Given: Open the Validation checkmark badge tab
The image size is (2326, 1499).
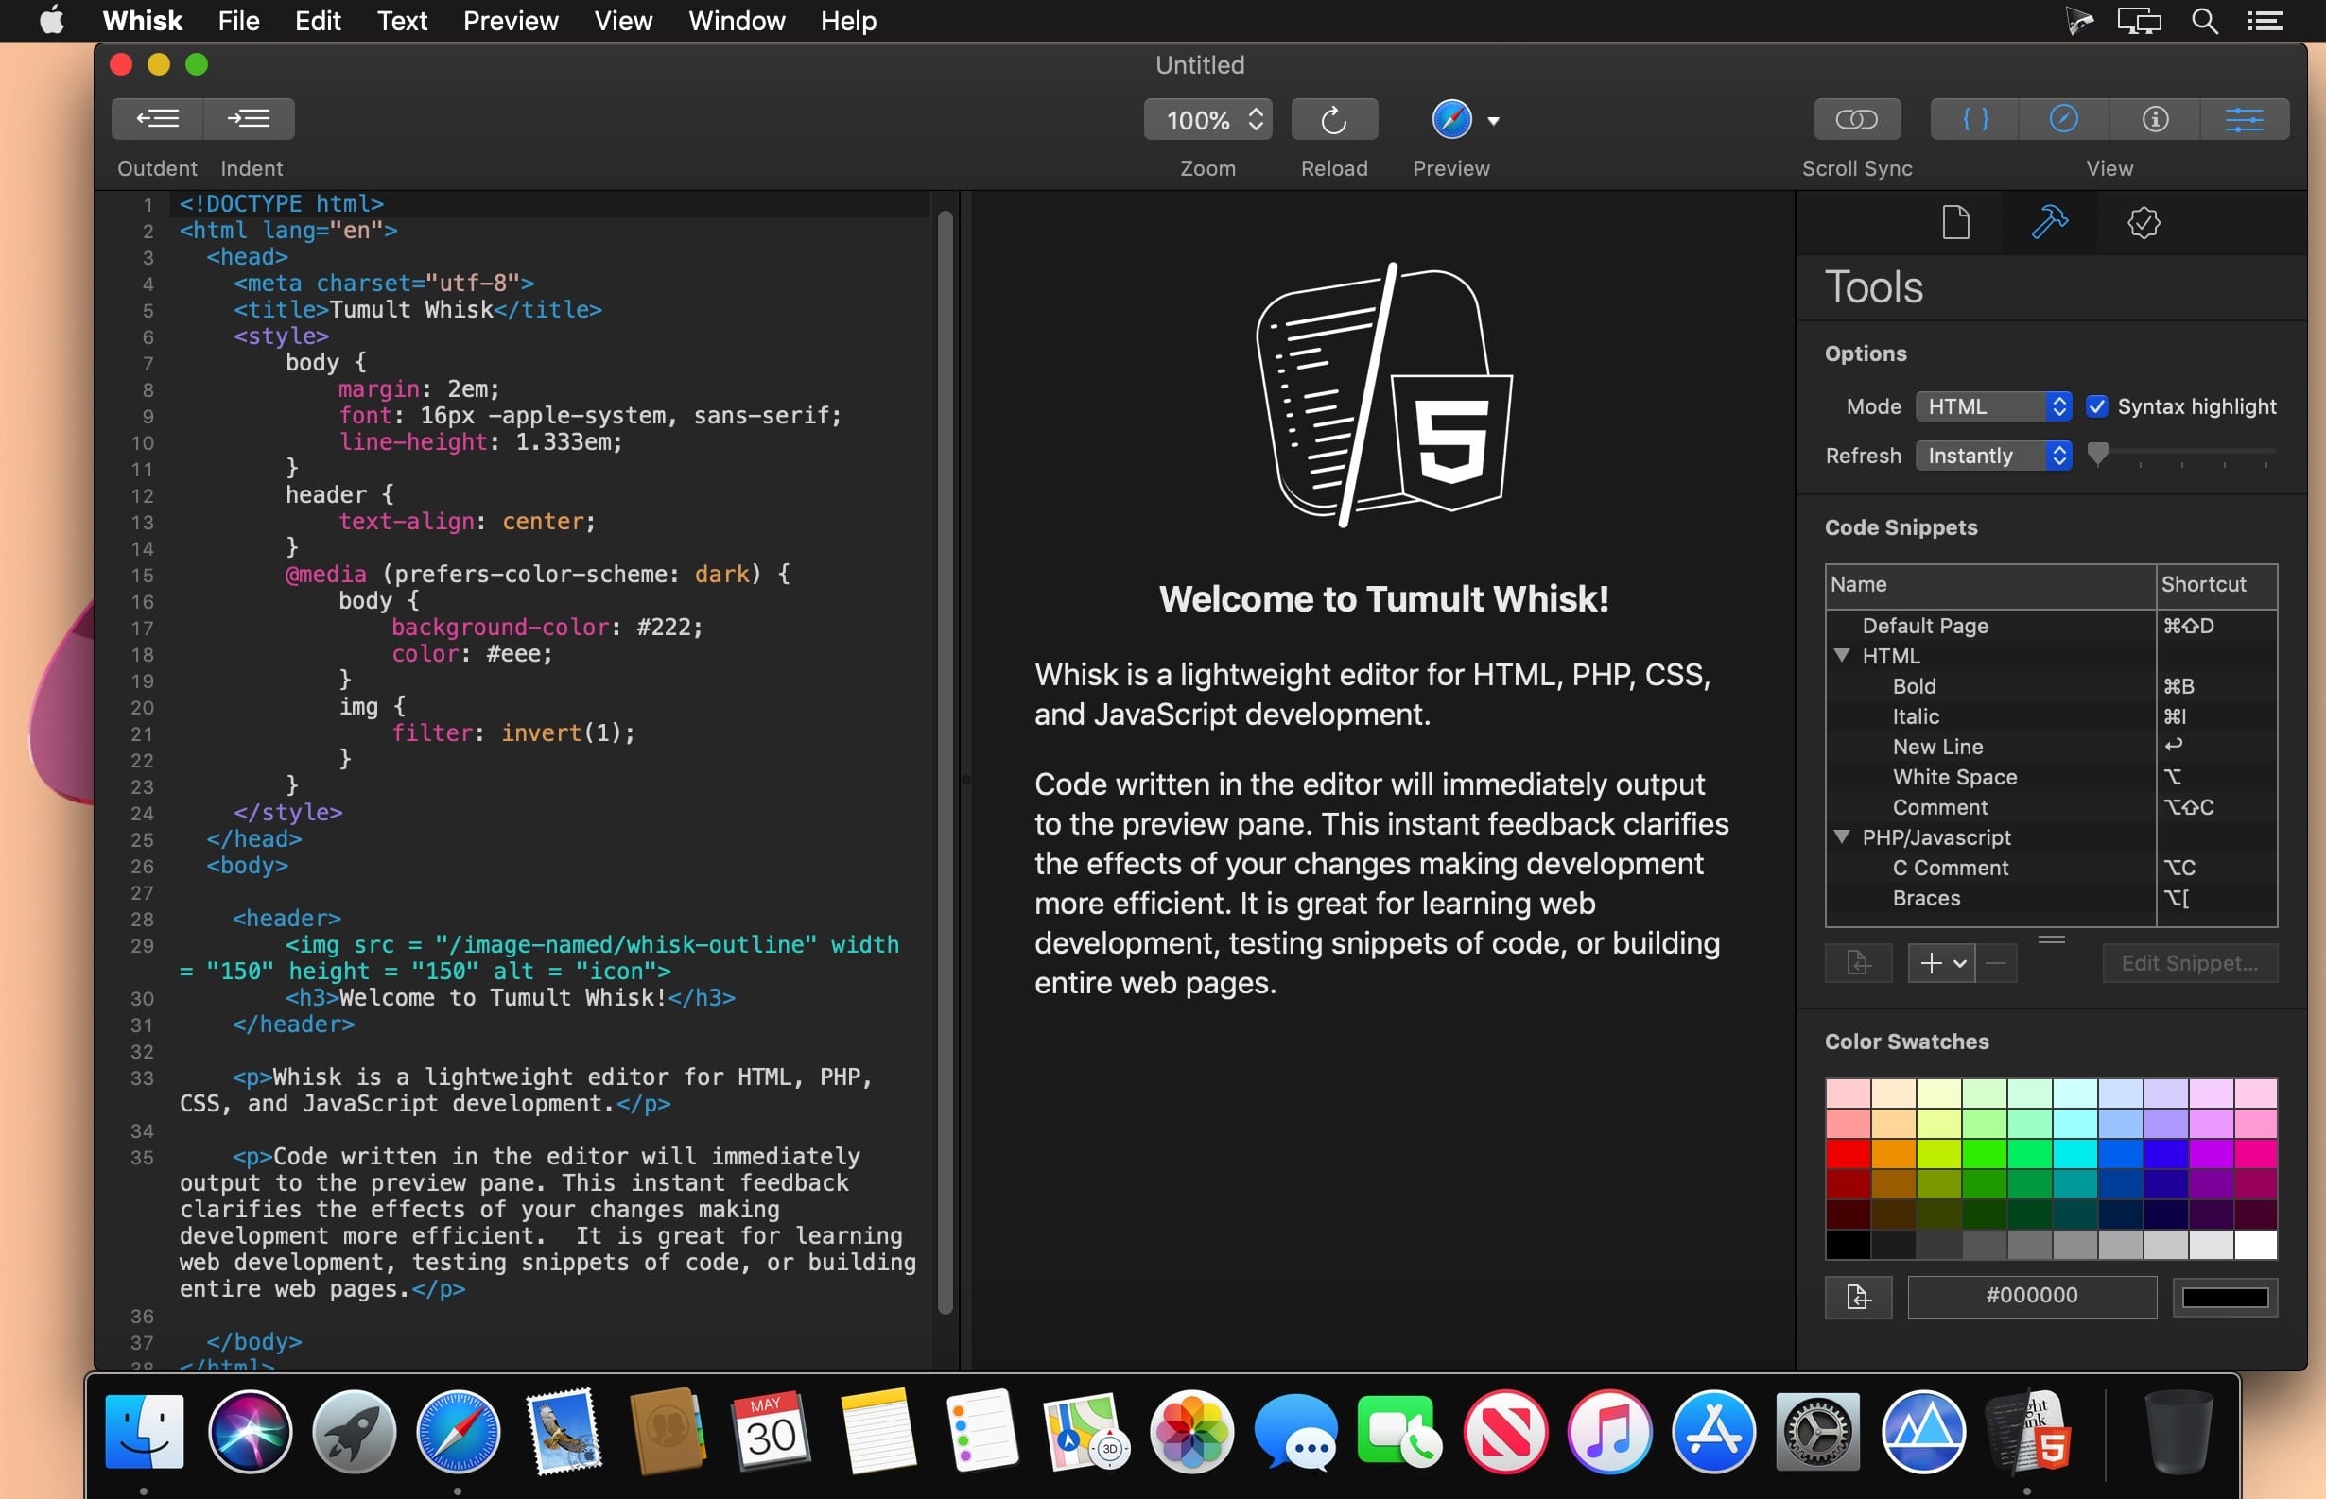Looking at the screenshot, I should point(2143,223).
